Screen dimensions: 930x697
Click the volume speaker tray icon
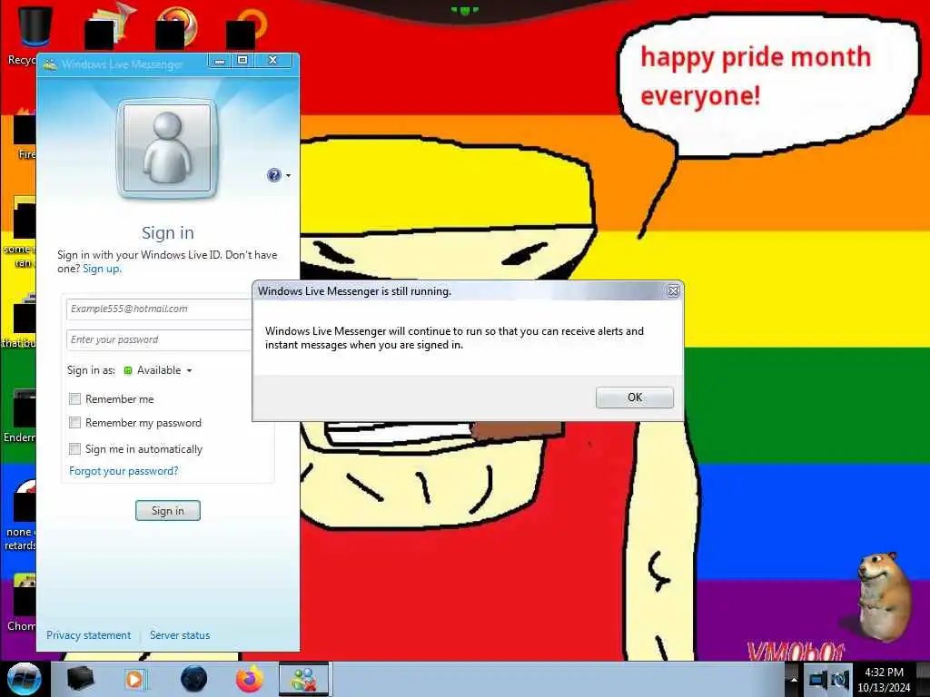[840, 680]
